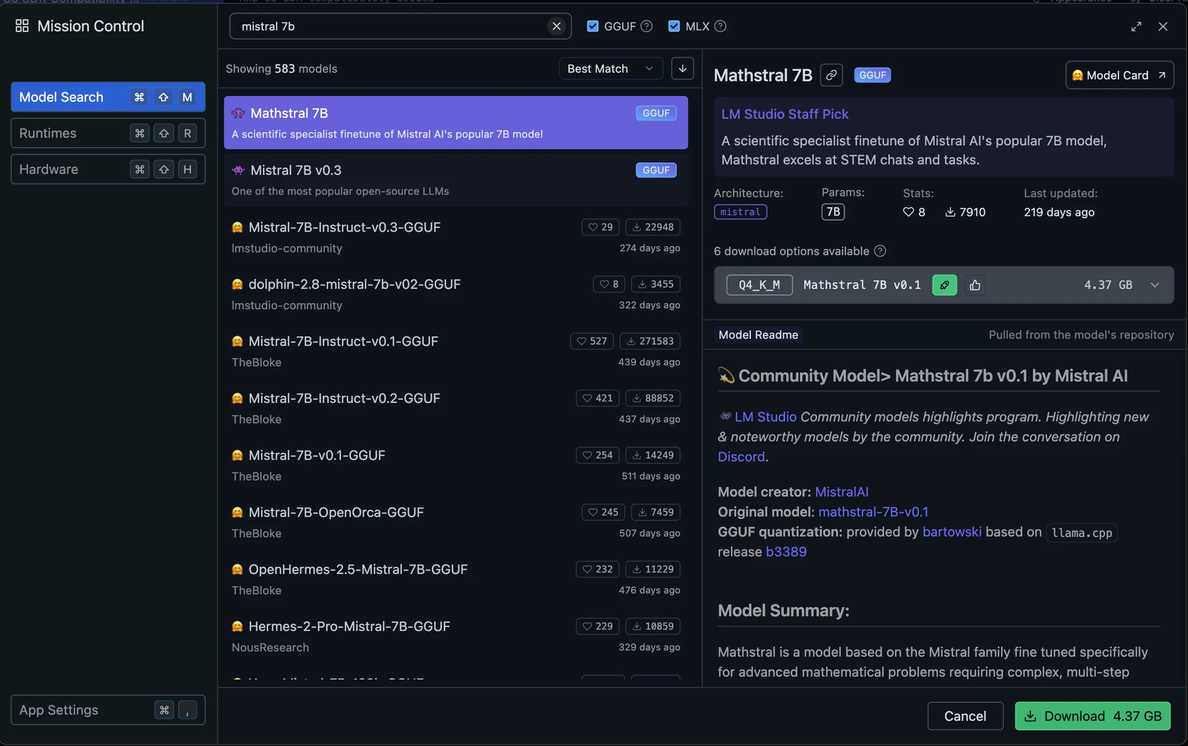Click the thumbs-up icon on Q4_K_M row
Image resolution: width=1188 pixels, height=746 pixels.
(x=975, y=285)
